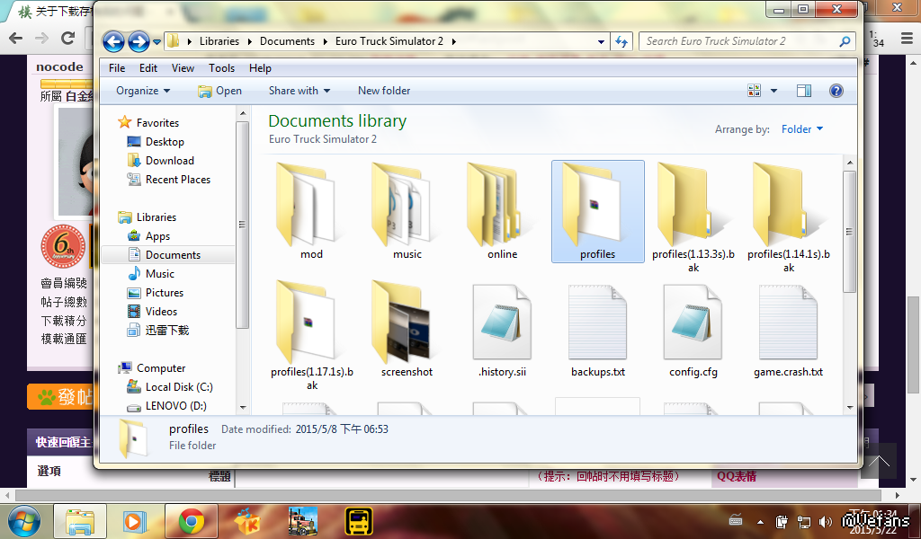Screen dimensions: 921x539
Task: Click Libraries in the address breadcrumb
Action: click(x=219, y=41)
